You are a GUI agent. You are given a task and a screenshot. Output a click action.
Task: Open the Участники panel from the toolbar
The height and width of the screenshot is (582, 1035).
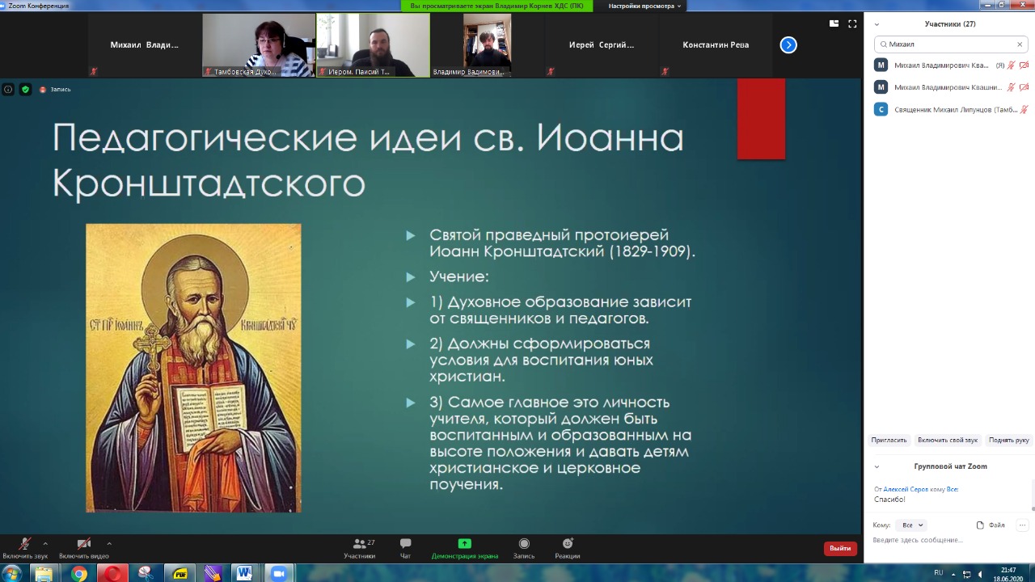pyautogui.click(x=360, y=548)
